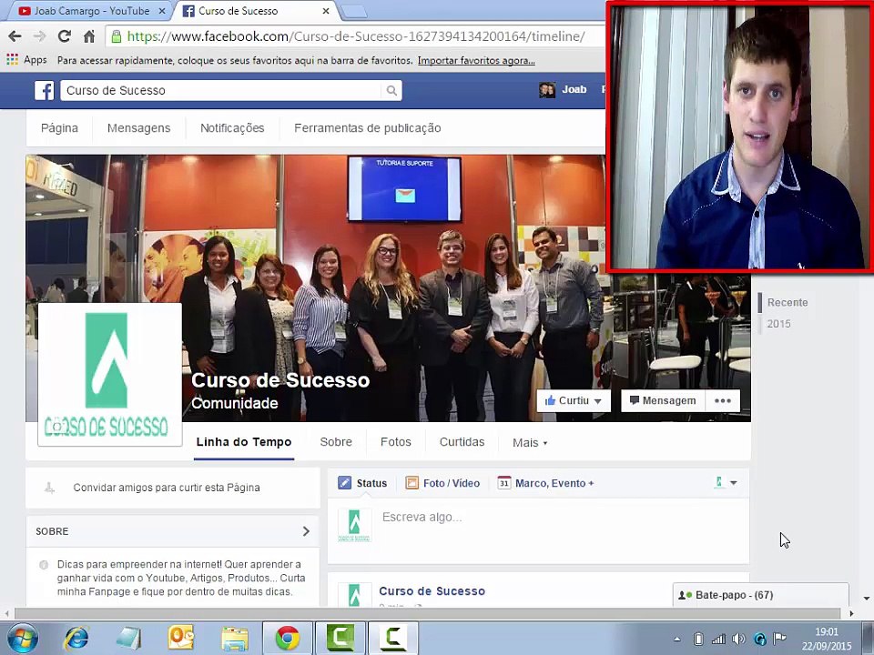This screenshot has height=655, width=874.
Task: Click the composer page avatar thumbnail
Action: pos(354,525)
